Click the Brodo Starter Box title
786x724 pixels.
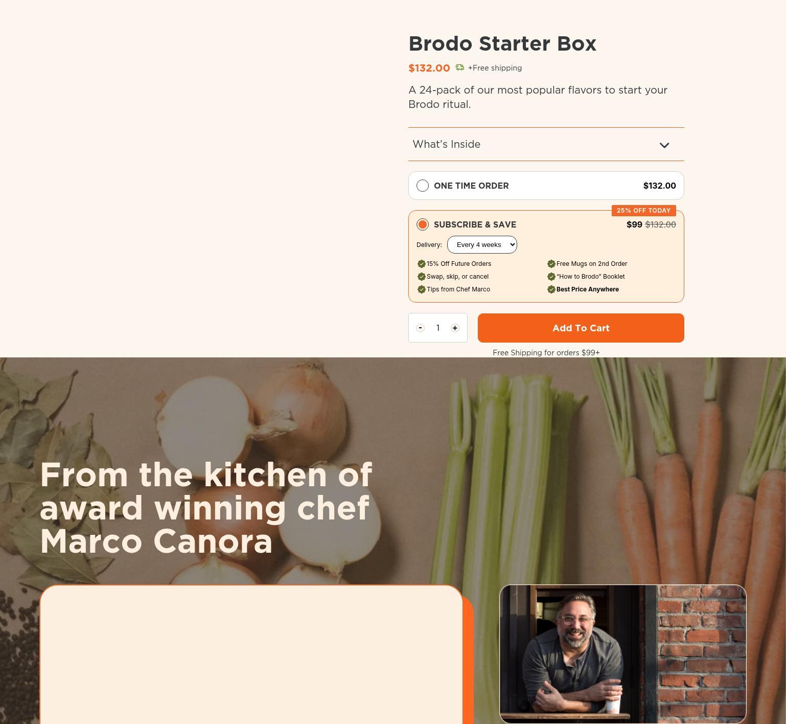pyautogui.click(x=502, y=43)
